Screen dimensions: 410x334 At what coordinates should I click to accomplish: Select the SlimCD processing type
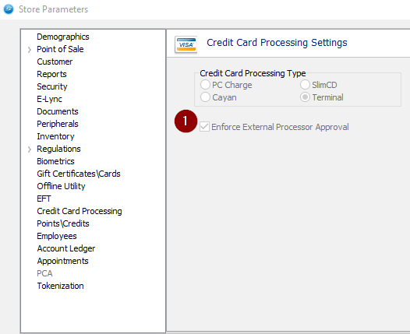click(x=305, y=85)
